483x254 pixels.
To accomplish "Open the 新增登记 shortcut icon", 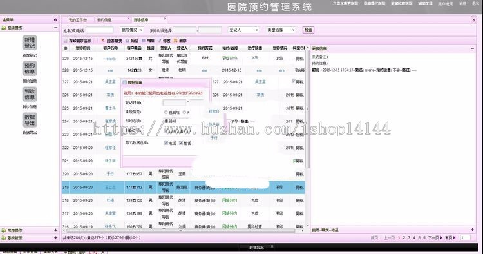I will (x=30, y=43).
